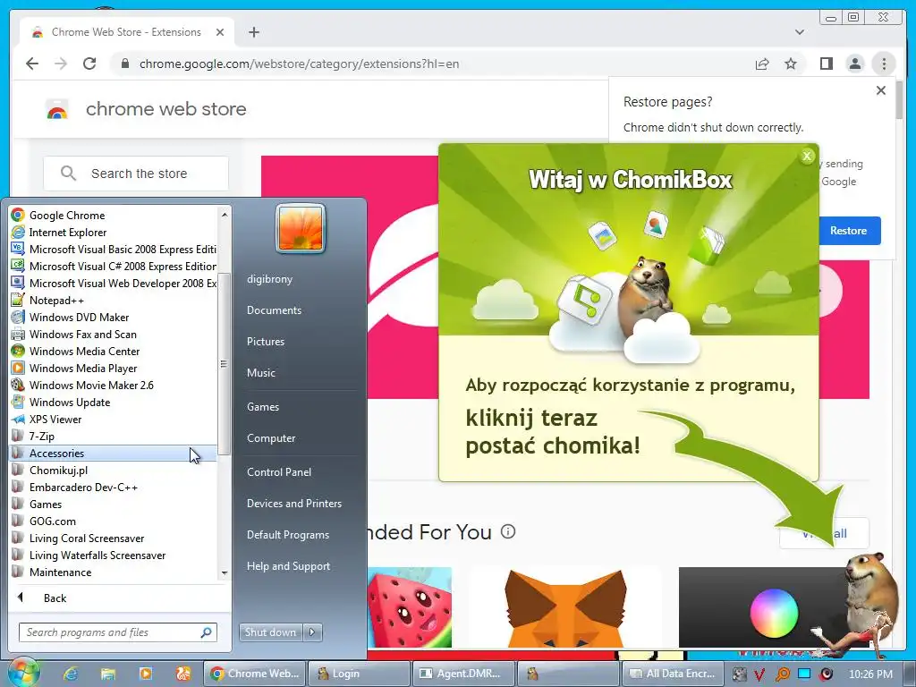This screenshot has height=687, width=916.
Task: Open Windows Media Center
Action: pos(114,351)
